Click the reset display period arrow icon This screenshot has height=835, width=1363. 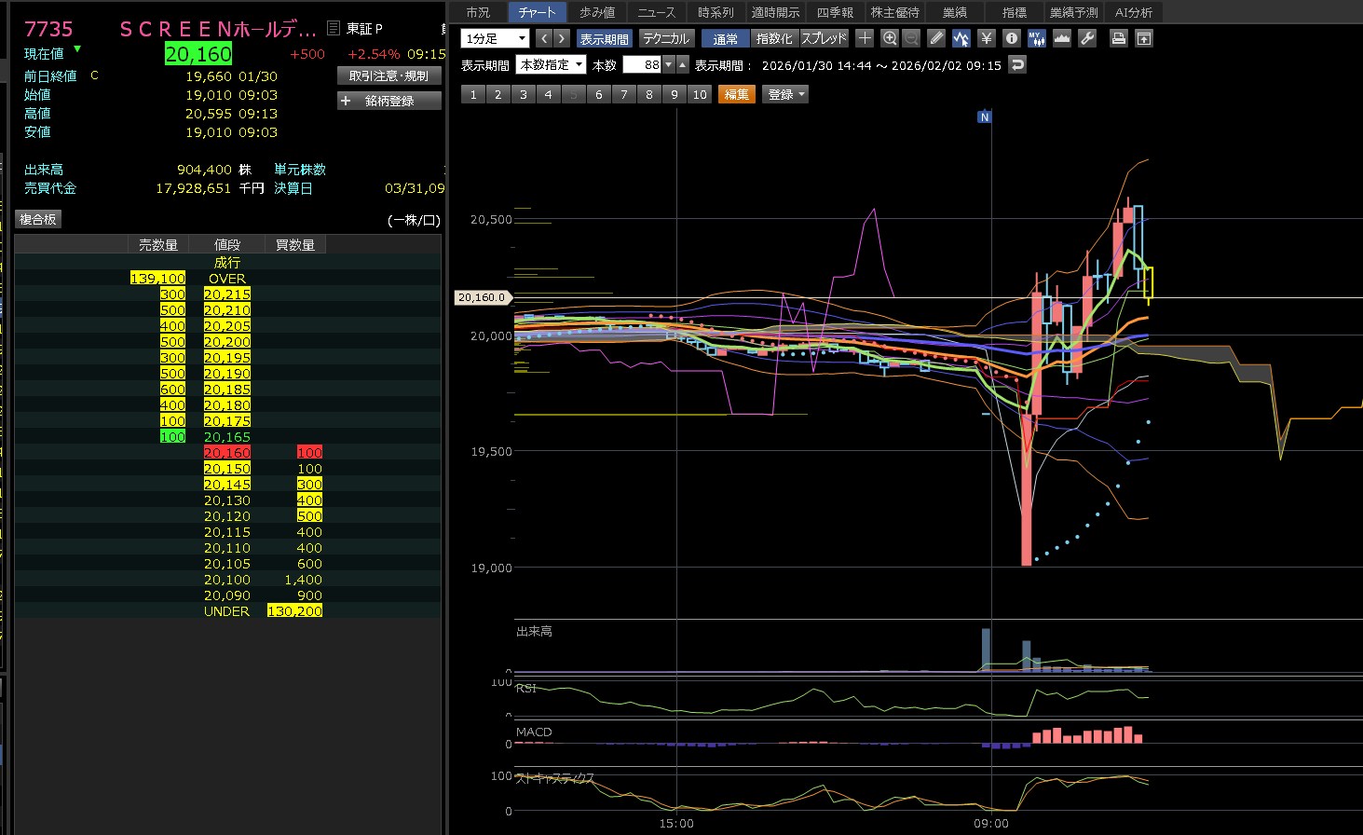(x=1017, y=65)
